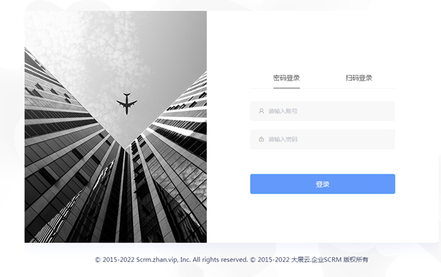The height and width of the screenshot is (277, 441).
Task: Click the padlock icon in password field
Action: [x=261, y=139]
